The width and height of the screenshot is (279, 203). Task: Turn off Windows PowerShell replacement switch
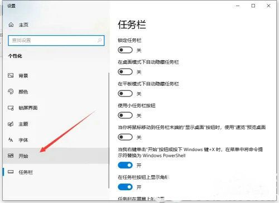[125, 165]
